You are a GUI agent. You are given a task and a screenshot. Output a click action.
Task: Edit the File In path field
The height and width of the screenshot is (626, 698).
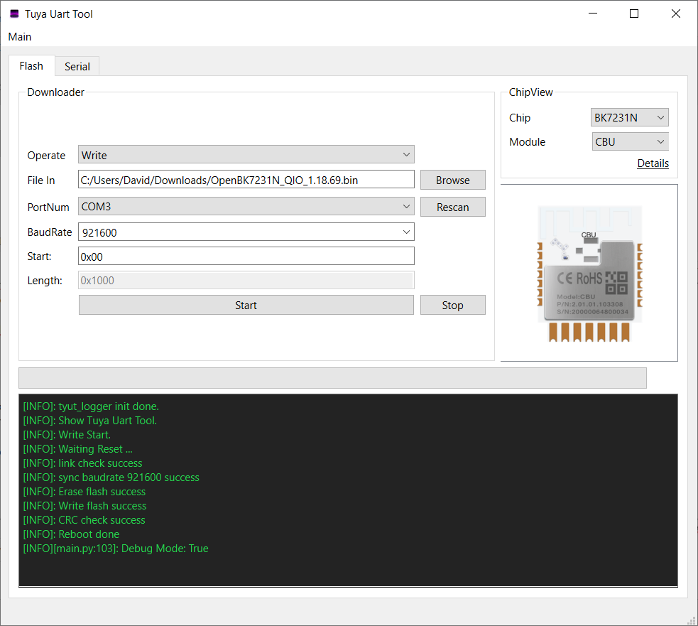[x=246, y=180]
